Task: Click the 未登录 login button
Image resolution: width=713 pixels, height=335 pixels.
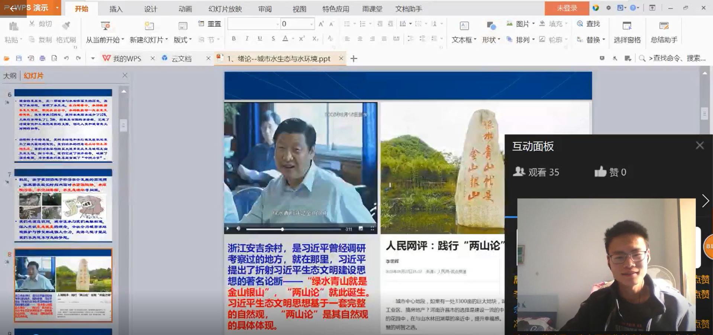Action: (x=567, y=7)
